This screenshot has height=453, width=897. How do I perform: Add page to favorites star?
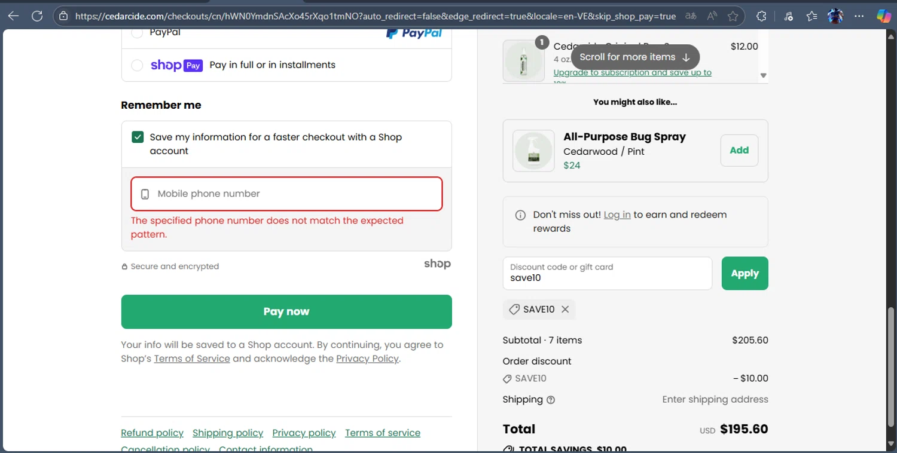(733, 16)
